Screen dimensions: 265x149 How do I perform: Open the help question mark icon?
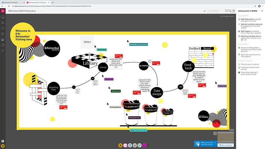pos(233,11)
